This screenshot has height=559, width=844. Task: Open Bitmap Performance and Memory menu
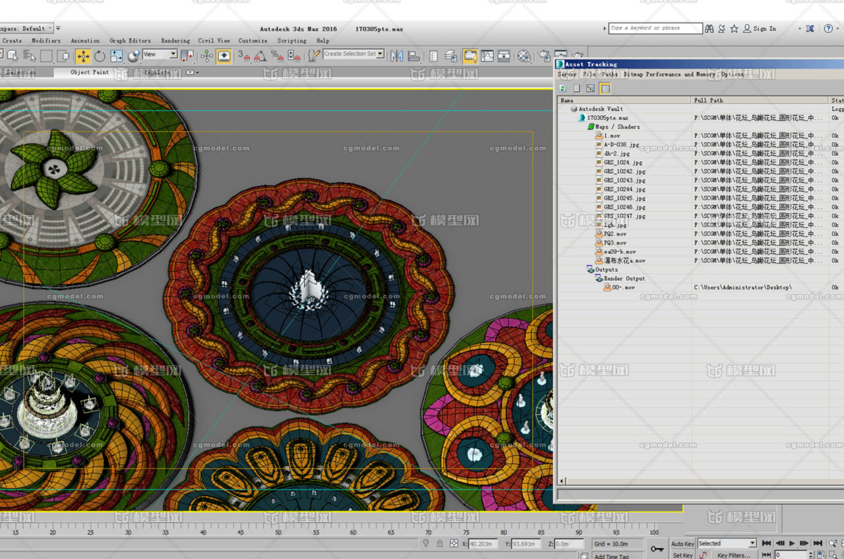click(x=670, y=74)
